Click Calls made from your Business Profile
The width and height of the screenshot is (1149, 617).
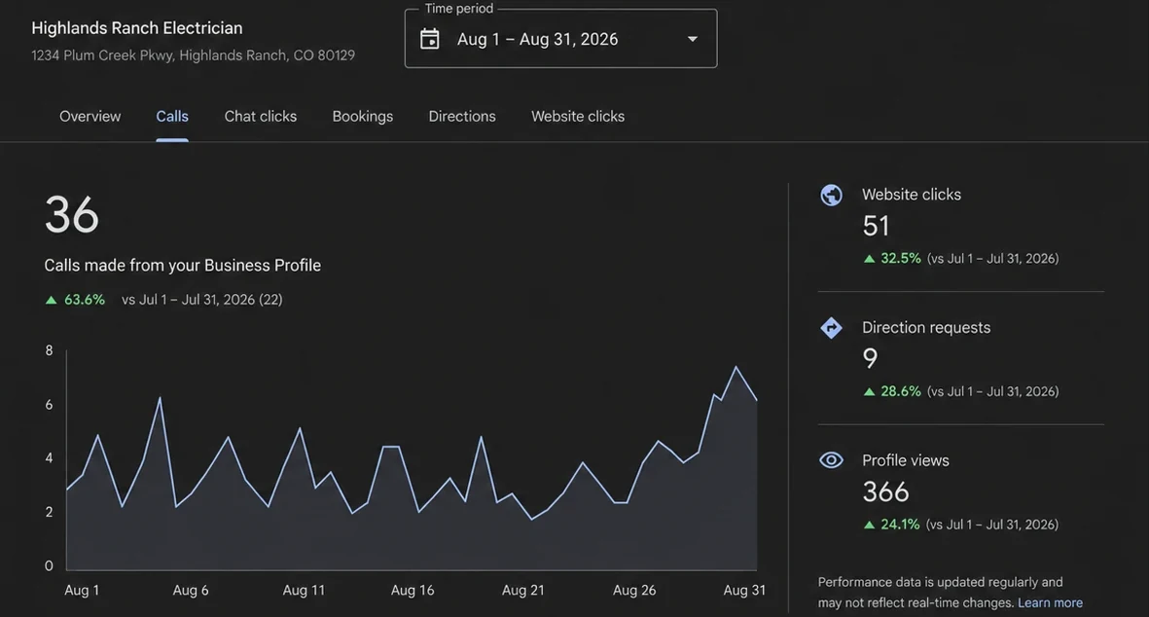point(183,266)
